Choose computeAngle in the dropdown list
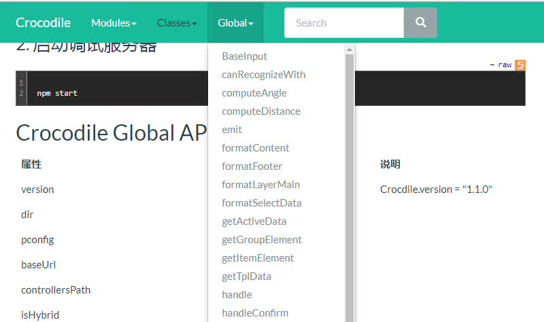 tap(254, 93)
